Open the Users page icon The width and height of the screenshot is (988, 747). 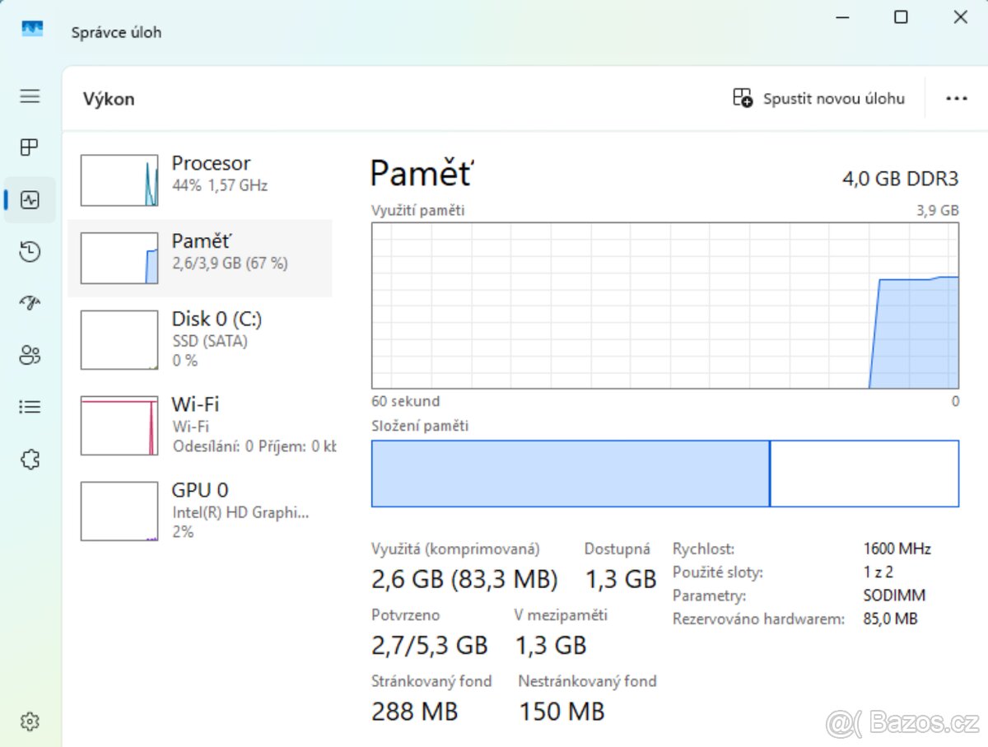[30, 355]
